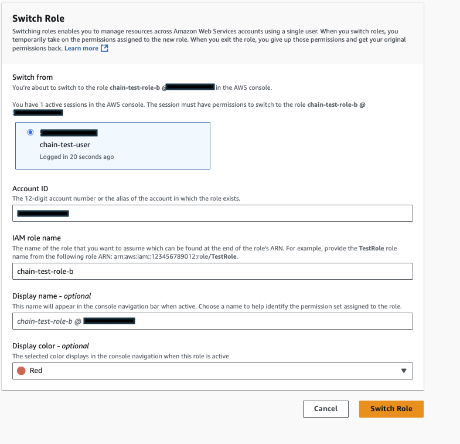Image resolution: width=460 pixels, height=444 pixels.
Task: Select the chain-test-user session radio button
Action: tap(30, 133)
